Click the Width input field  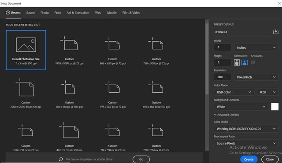pos(223,47)
